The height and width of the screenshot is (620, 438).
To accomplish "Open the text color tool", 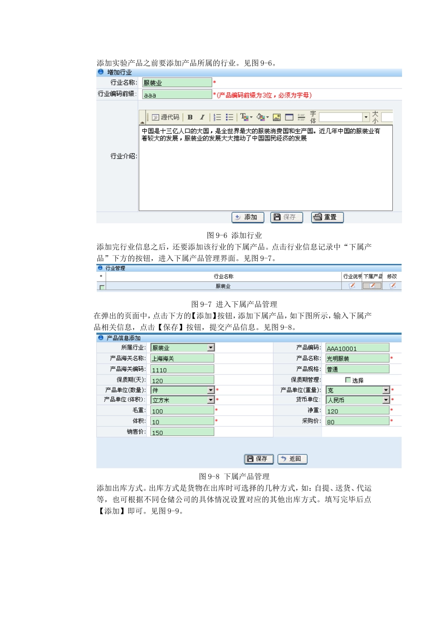I will click(x=245, y=117).
